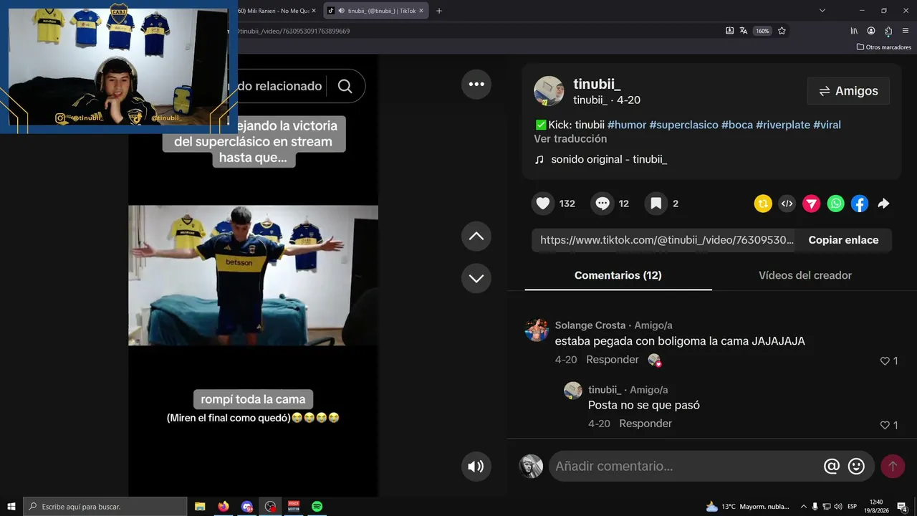Open the #boca hashtag
This screenshot has height=516, width=917.
click(737, 125)
